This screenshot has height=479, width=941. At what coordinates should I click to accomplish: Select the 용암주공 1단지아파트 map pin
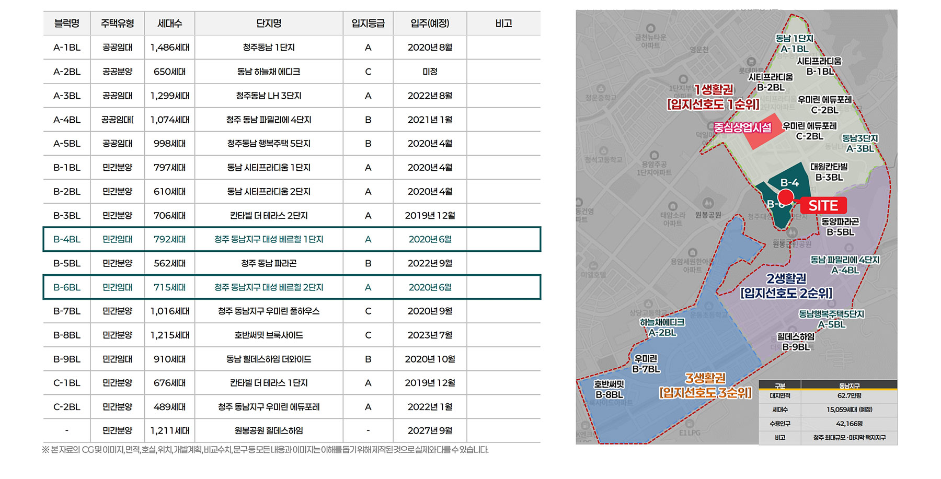654,156
